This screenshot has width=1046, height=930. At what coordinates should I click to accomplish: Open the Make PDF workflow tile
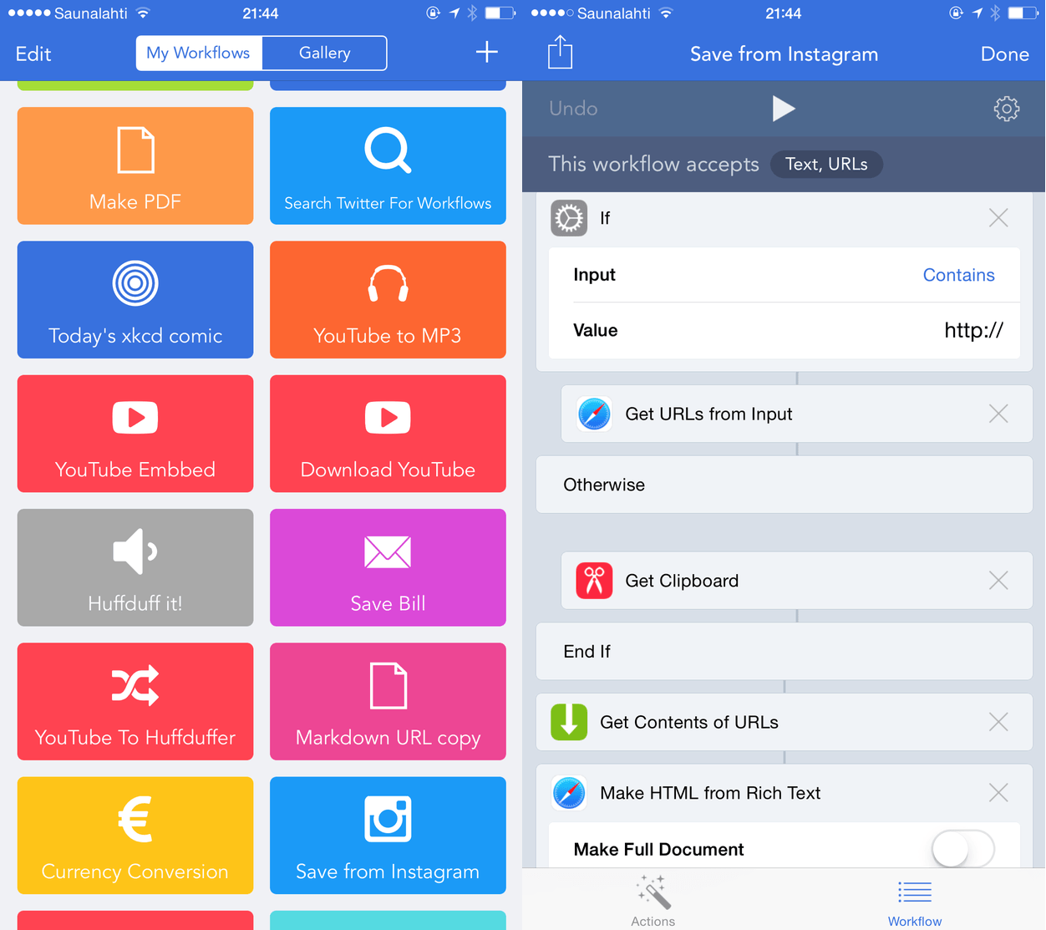135,165
